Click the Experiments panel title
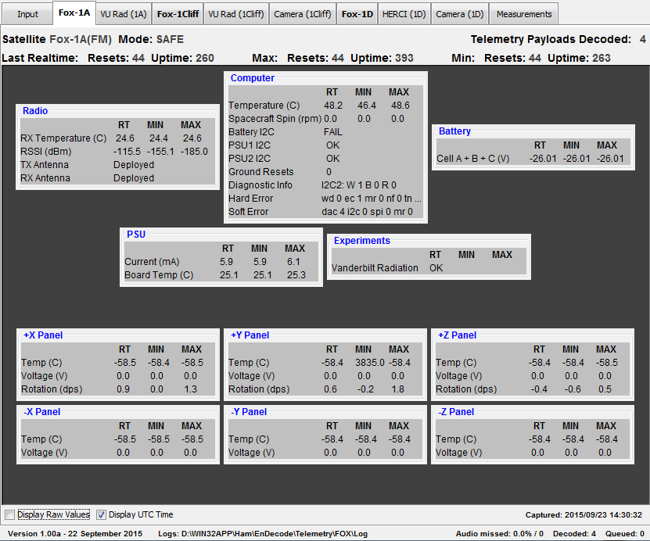Screen dimensions: 650x541 [362, 240]
